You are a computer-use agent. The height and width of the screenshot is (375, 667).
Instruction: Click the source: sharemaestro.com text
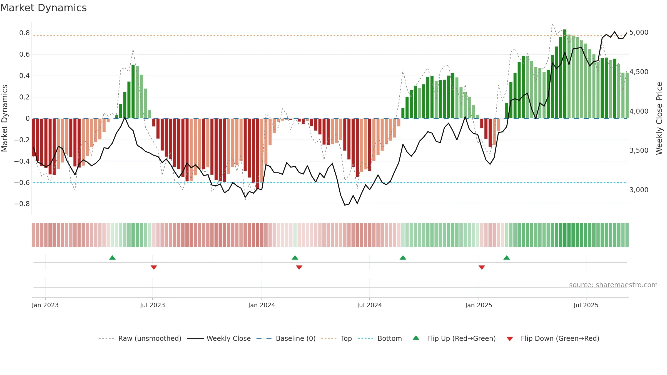point(613,285)
